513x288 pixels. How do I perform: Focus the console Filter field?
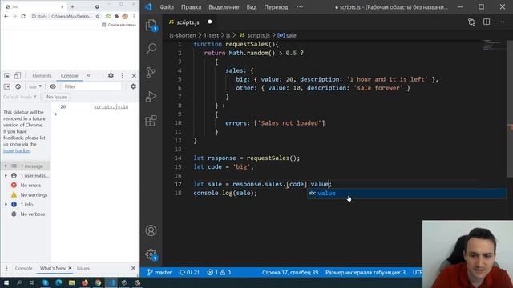[92, 86]
